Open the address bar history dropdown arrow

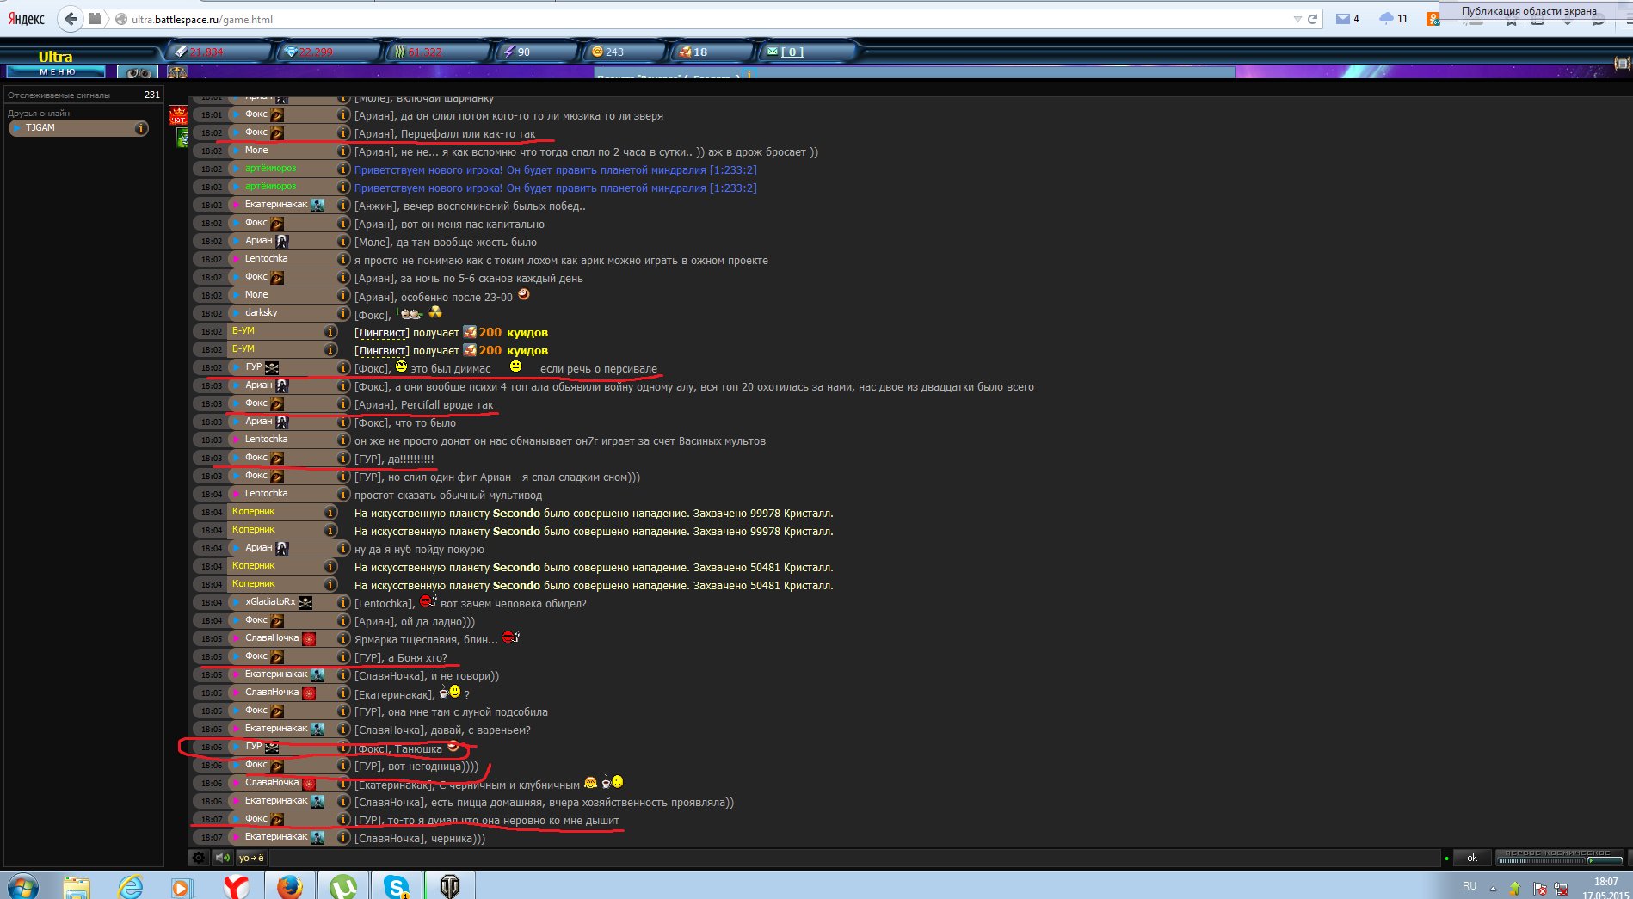[x=1297, y=19]
